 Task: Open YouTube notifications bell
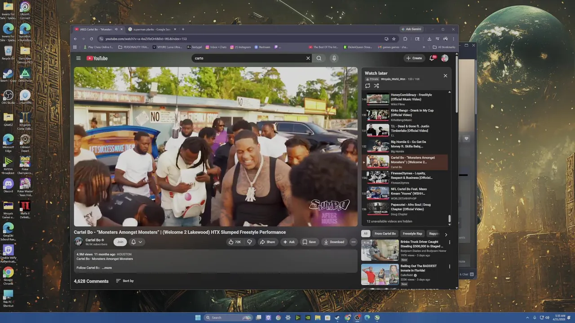[x=432, y=58]
